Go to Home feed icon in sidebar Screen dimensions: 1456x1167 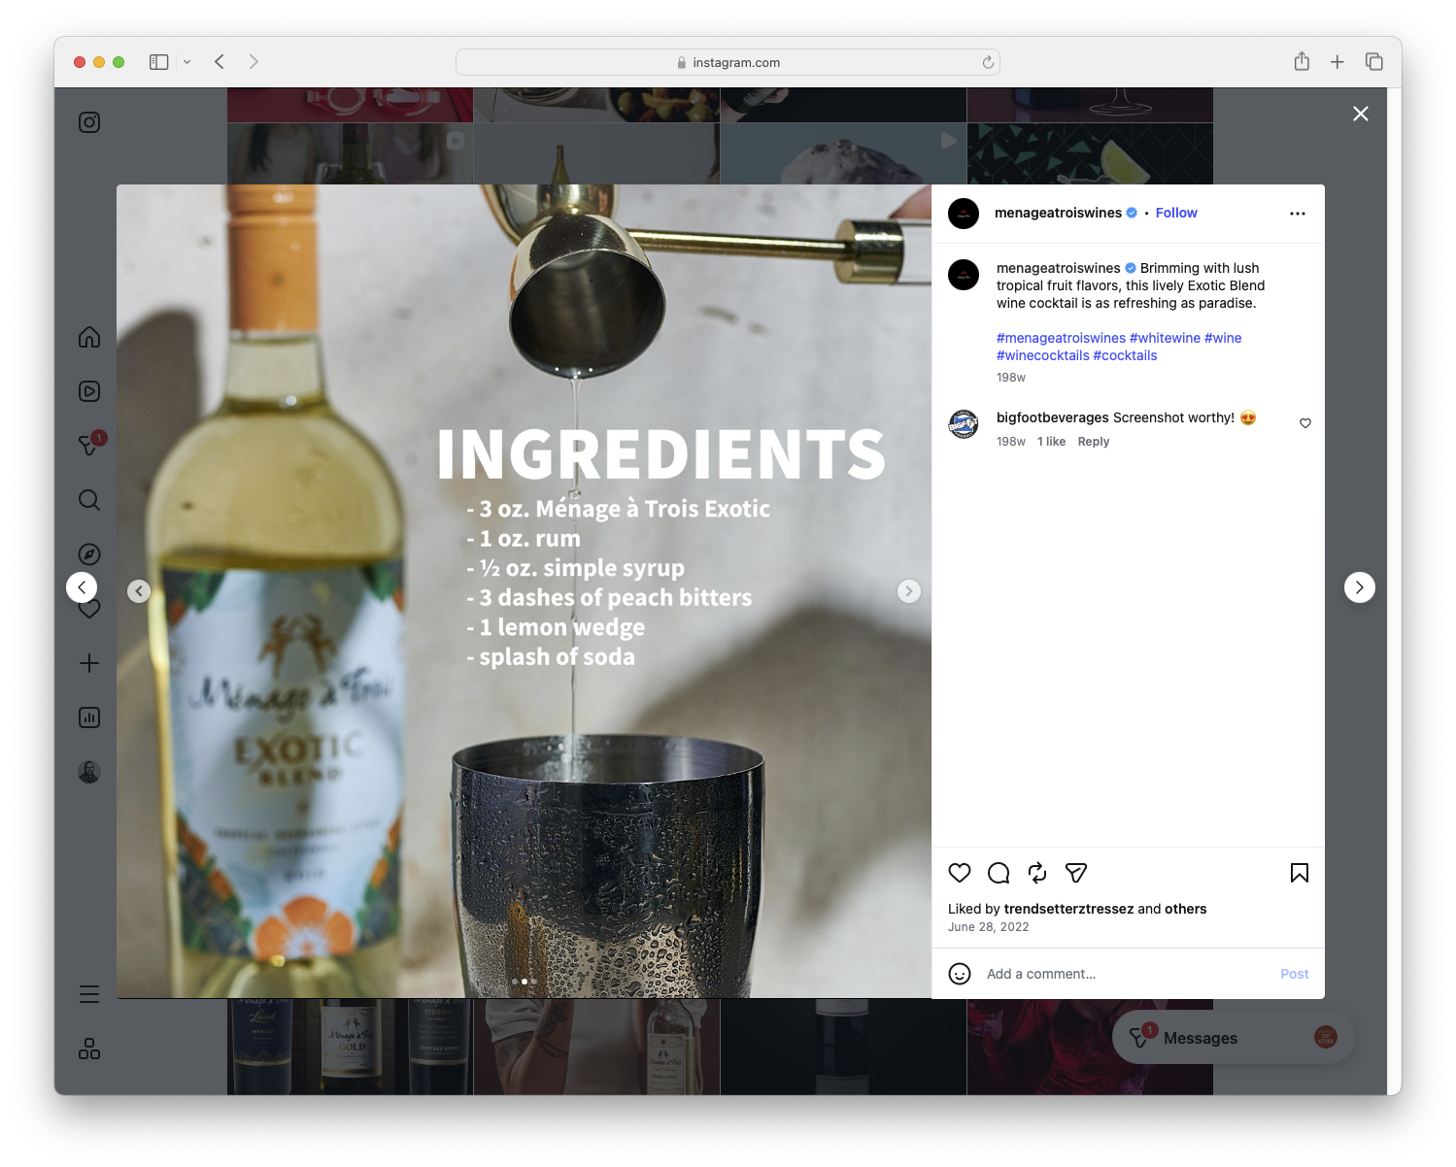89,337
